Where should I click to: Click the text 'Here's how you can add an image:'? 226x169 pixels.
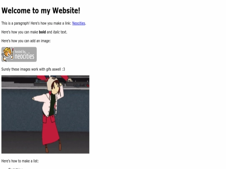(x=26, y=41)
